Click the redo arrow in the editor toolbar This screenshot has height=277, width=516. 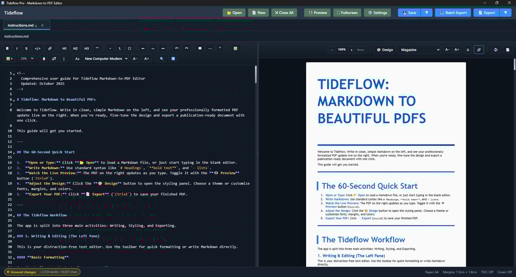point(186,48)
